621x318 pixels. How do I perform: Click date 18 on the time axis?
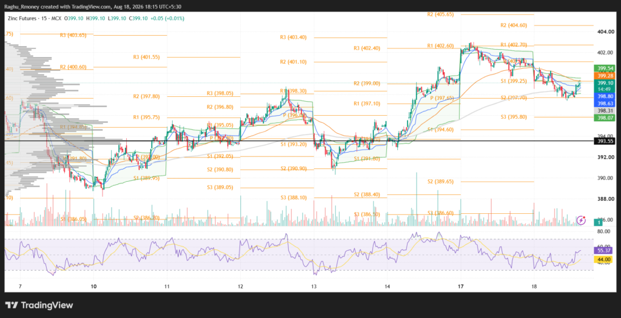tap(534, 287)
